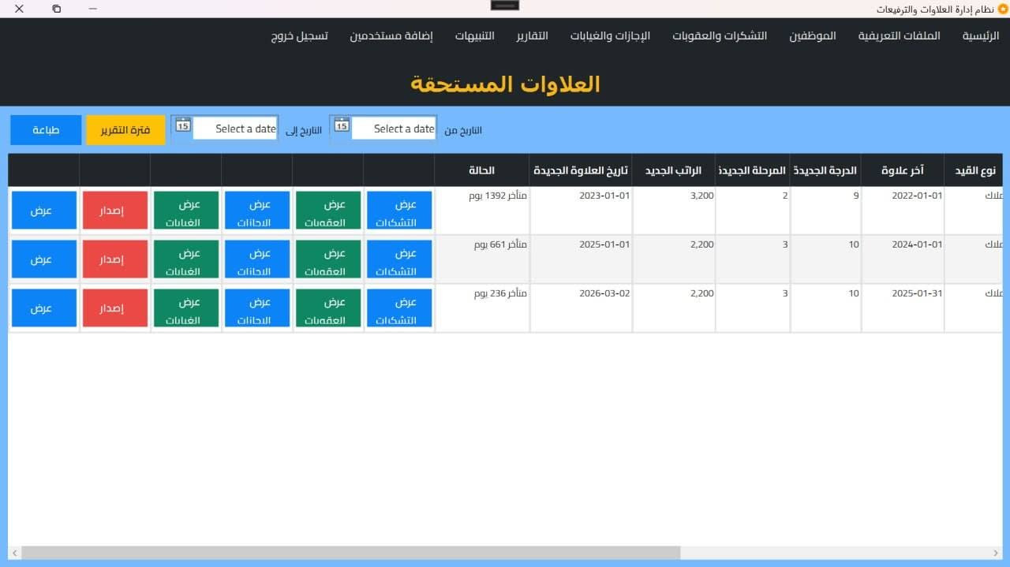Click 'عرض الاجازات' in the 1392-day delayed row
Image resolution: width=1010 pixels, height=567 pixels.
tap(257, 211)
